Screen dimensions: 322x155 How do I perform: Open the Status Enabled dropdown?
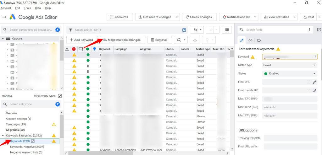point(290,73)
